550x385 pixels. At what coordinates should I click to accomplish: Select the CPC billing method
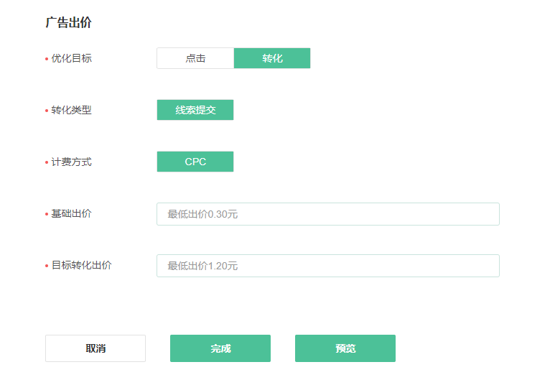tap(195, 162)
